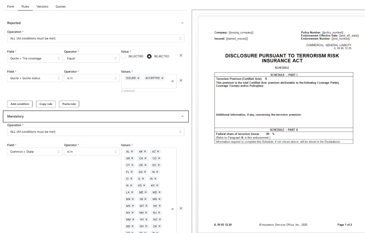Screen dimensions: 365x233
Task: Click the {{policy_number}} placeholder in preview
Action: coord(333,33)
